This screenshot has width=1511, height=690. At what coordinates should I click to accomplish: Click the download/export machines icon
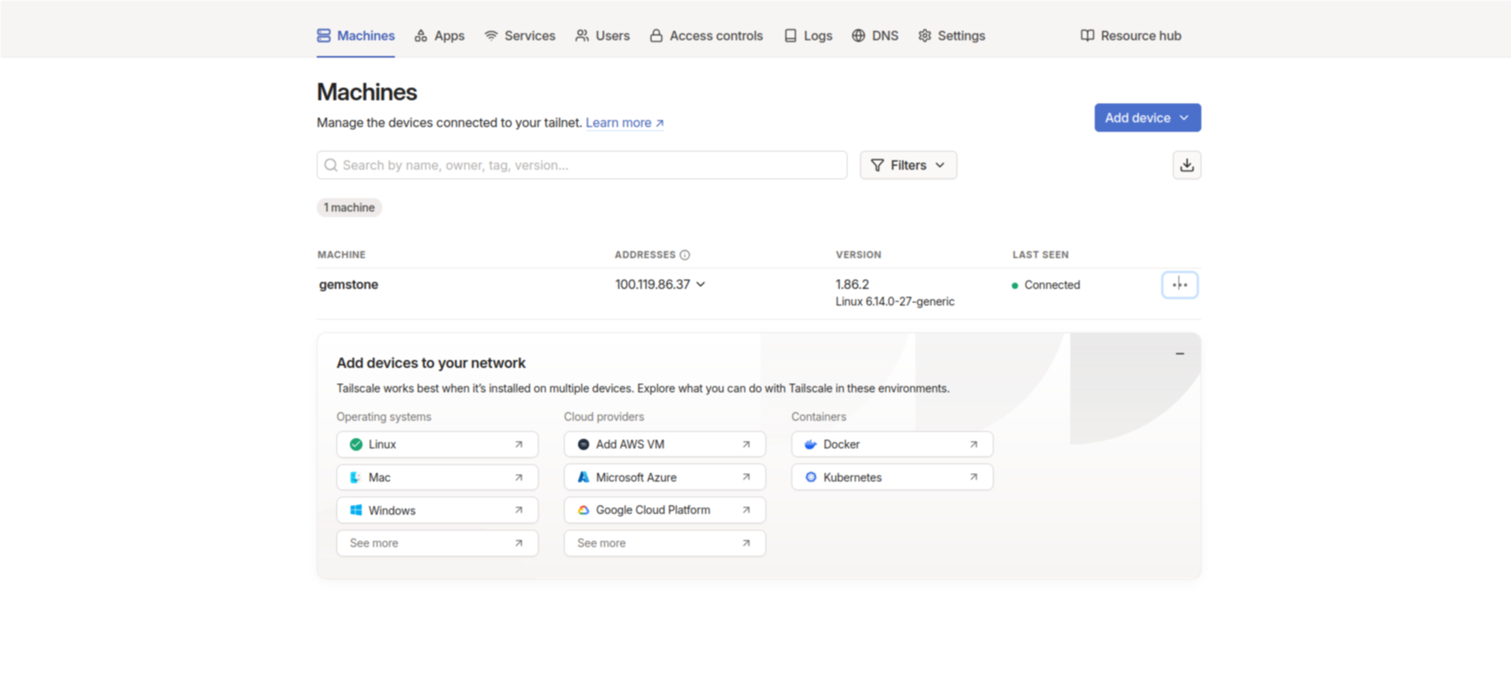tap(1187, 165)
